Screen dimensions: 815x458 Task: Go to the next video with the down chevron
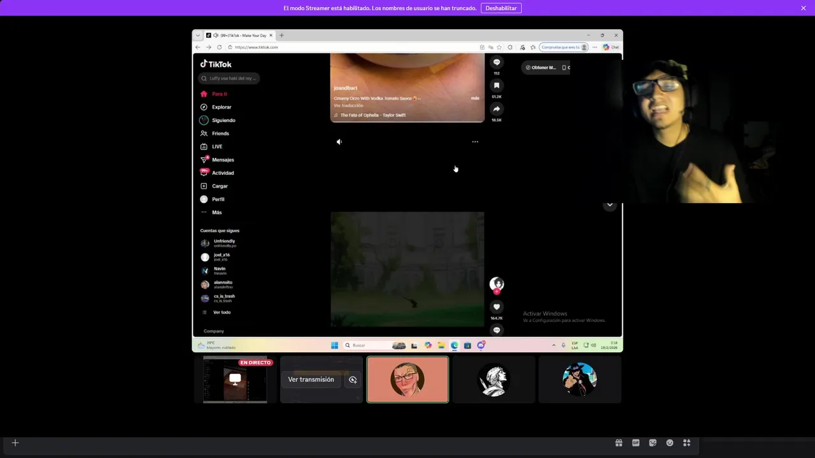pyautogui.click(x=609, y=205)
